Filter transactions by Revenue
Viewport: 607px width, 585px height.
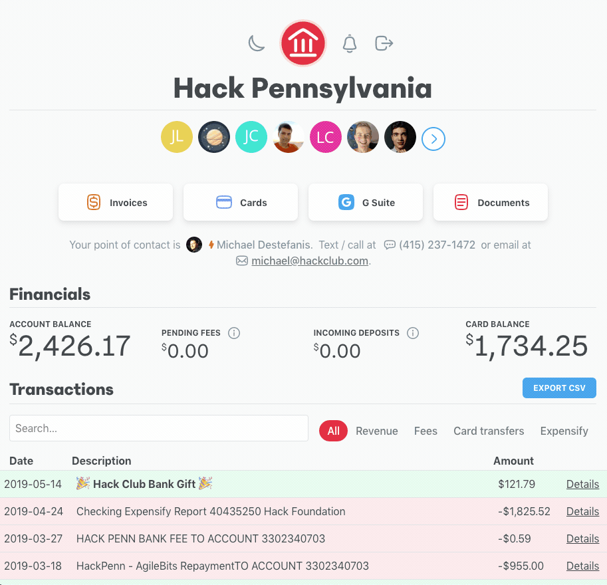(377, 431)
